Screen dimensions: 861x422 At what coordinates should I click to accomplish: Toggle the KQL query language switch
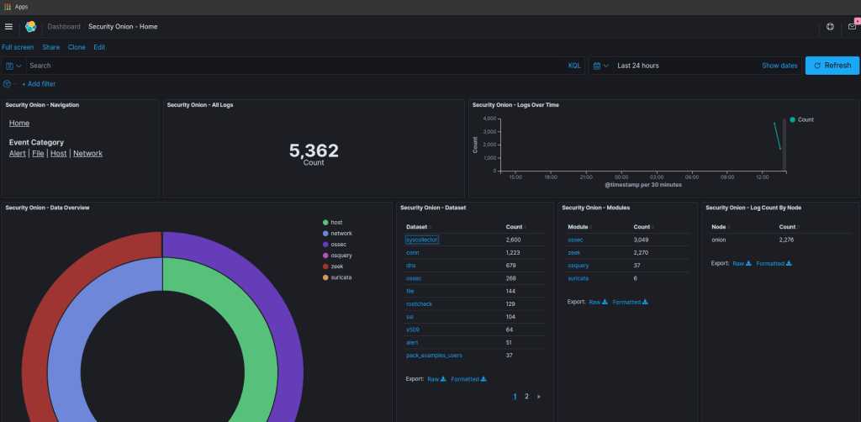(x=574, y=66)
